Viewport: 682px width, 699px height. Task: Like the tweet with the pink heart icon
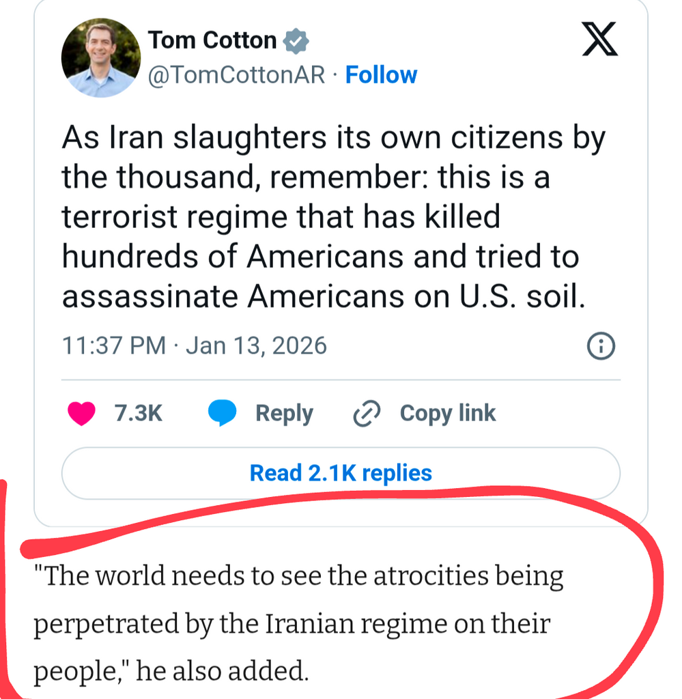[83, 414]
